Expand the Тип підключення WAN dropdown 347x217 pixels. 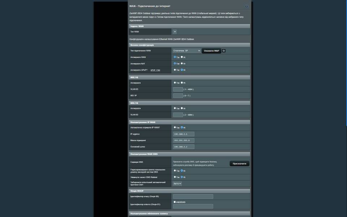click(187, 51)
